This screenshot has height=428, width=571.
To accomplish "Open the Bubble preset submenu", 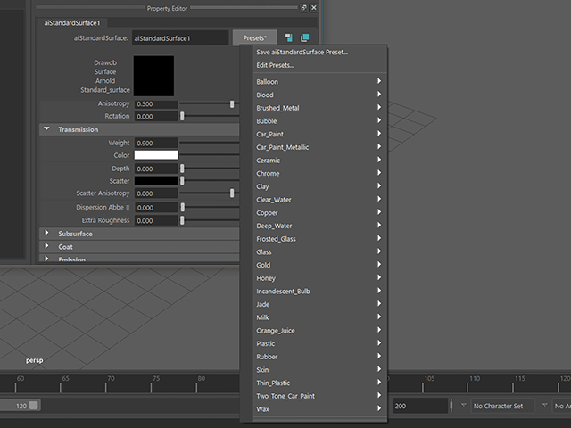I will 319,121.
